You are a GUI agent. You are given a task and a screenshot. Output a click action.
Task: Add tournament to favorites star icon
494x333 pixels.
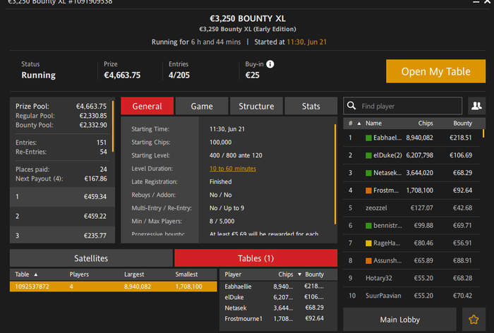(474, 320)
